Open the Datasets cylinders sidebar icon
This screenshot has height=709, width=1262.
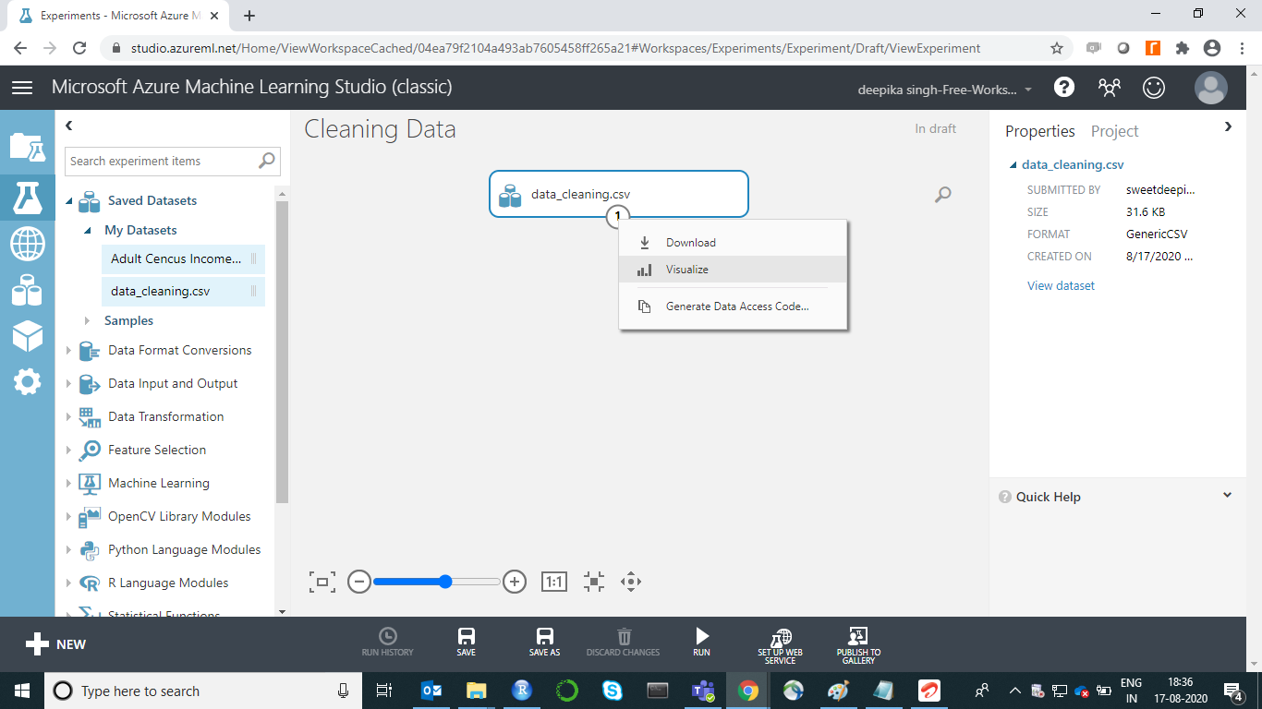[27, 291]
